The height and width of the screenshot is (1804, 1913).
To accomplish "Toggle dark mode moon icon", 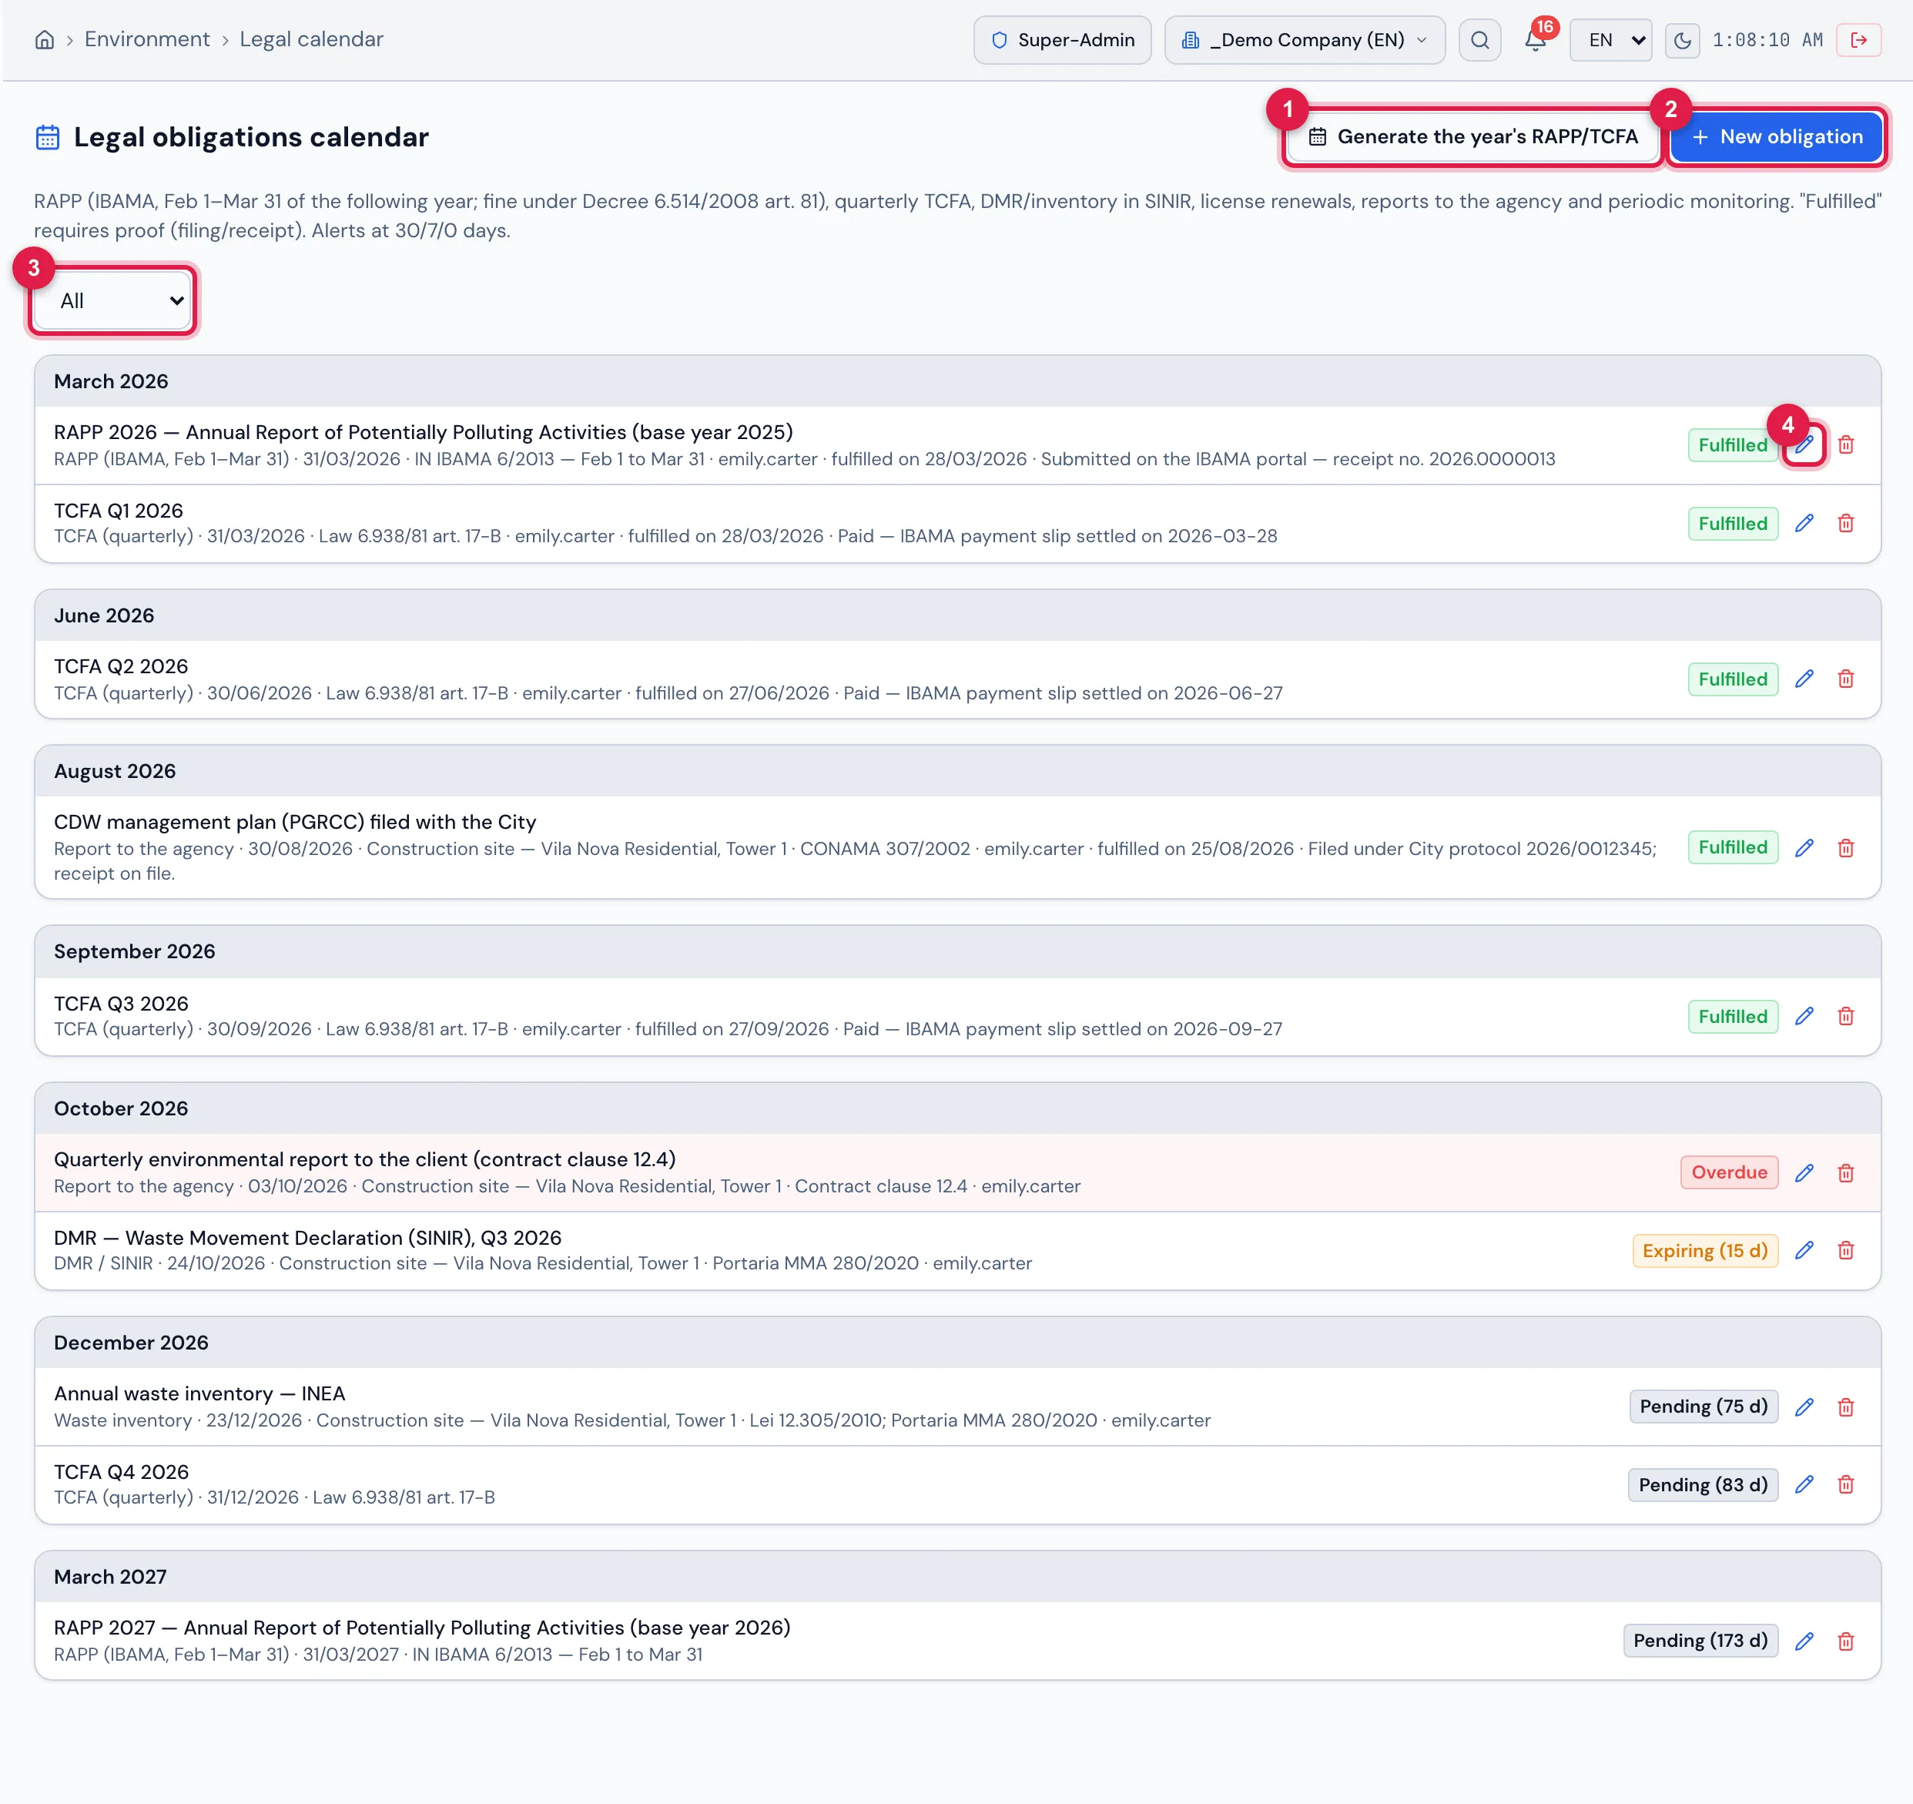I will pyautogui.click(x=1682, y=39).
